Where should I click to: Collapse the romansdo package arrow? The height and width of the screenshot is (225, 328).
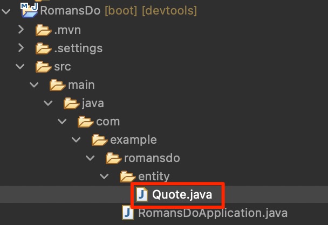point(91,158)
